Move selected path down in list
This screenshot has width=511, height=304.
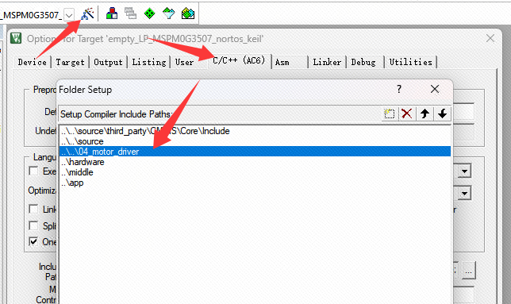coord(442,114)
